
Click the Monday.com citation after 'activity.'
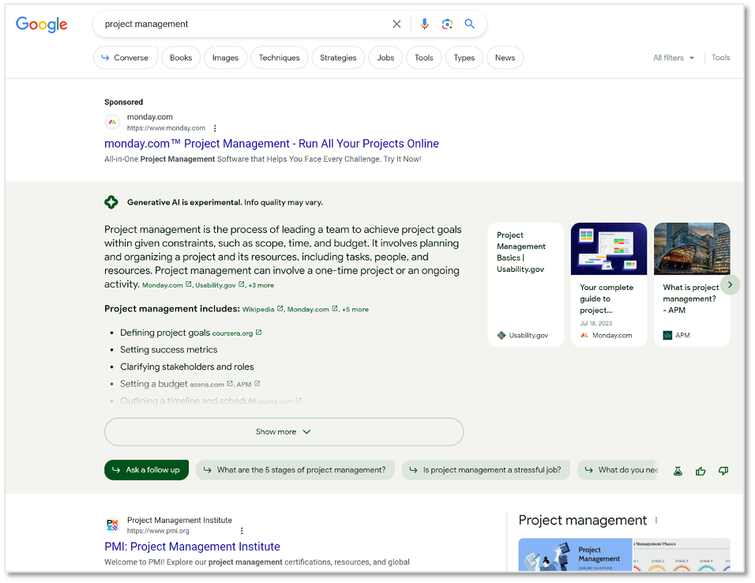(x=167, y=285)
